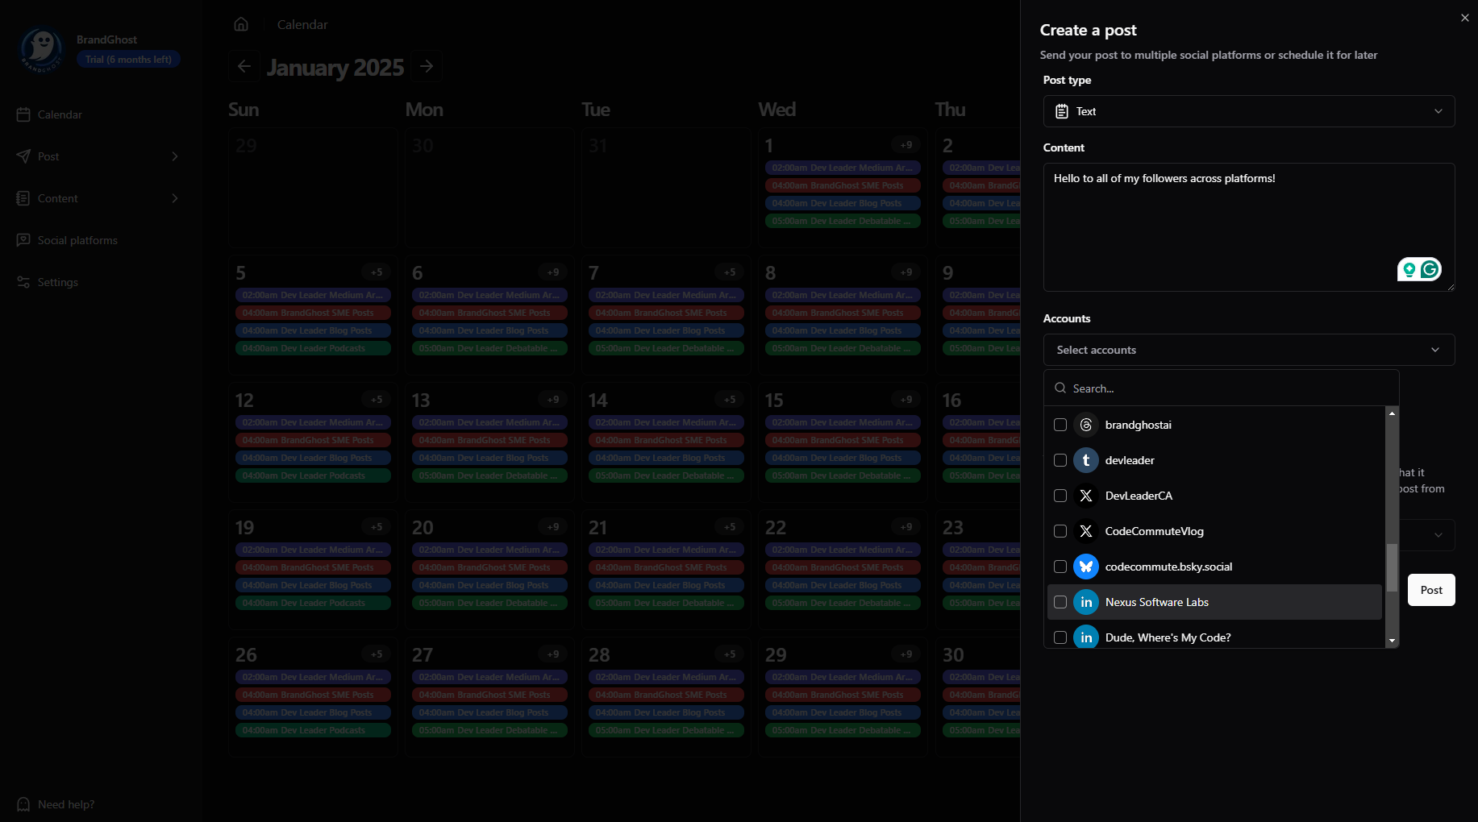Image resolution: width=1478 pixels, height=822 pixels.
Task: Open the Post type dropdown
Action: [x=1249, y=111]
